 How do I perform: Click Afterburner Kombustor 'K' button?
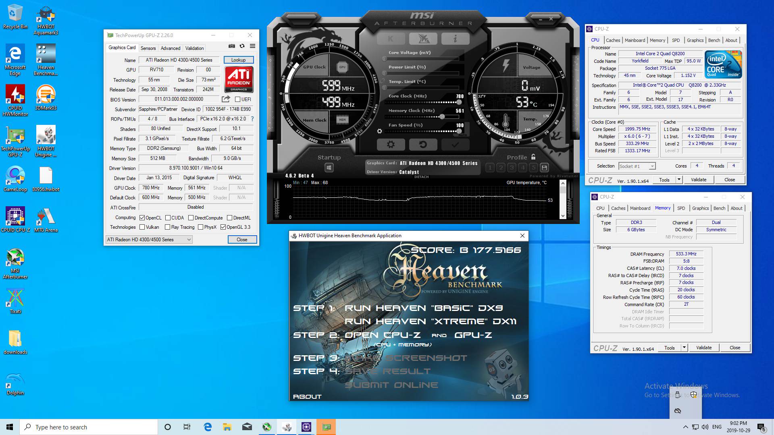(x=391, y=39)
